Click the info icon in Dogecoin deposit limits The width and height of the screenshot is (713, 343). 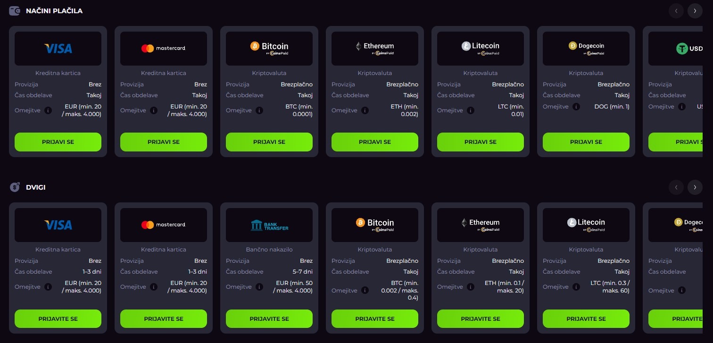[x=576, y=107]
